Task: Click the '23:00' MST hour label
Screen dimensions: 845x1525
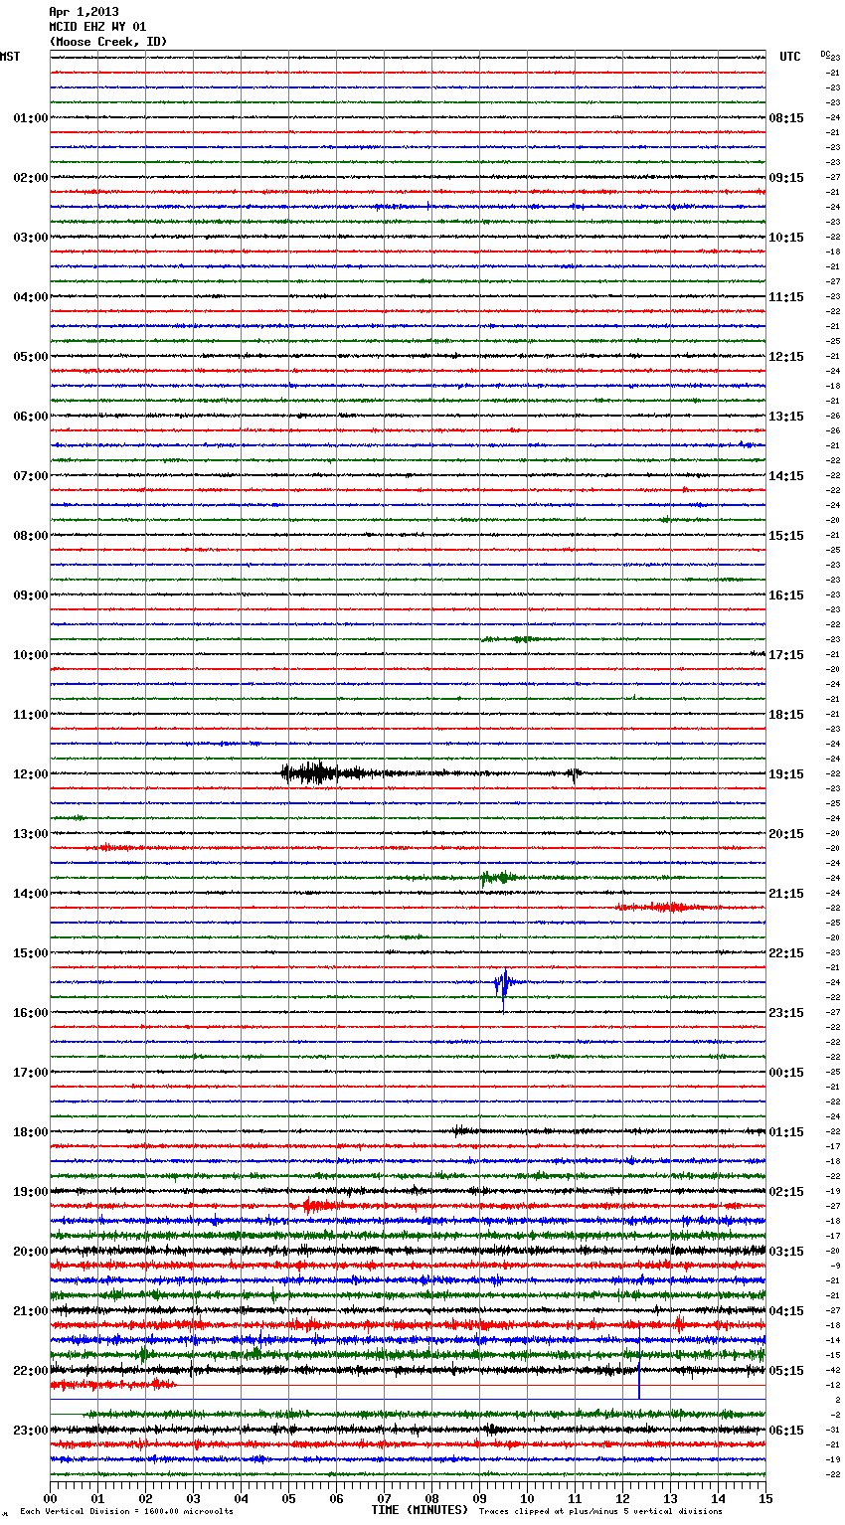Action: pos(30,1431)
